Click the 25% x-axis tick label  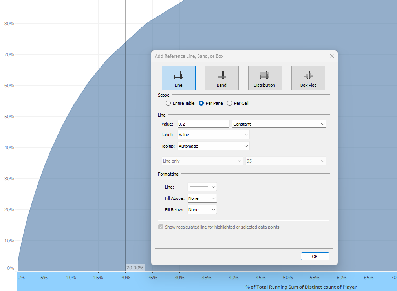click(x=152, y=278)
